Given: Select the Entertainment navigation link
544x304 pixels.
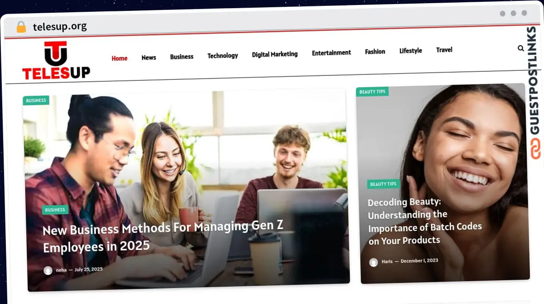Looking at the screenshot, I should [x=331, y=53].
